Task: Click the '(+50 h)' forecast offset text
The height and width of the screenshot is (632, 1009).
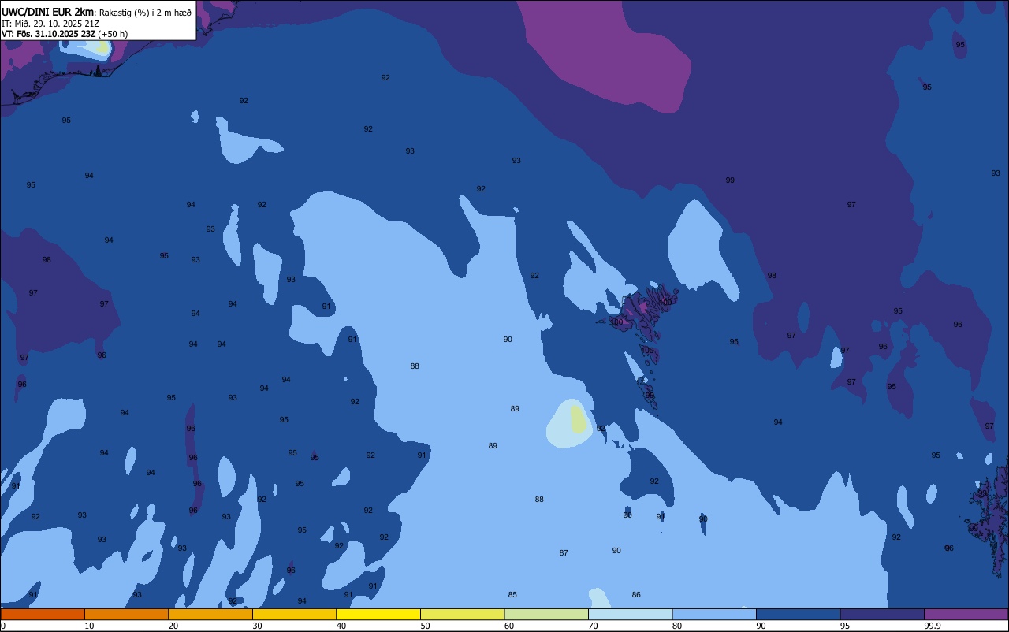Action: pyautogui.click(x=114, y=34)
